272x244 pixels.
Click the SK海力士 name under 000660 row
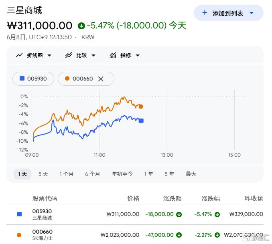[43, 238]
